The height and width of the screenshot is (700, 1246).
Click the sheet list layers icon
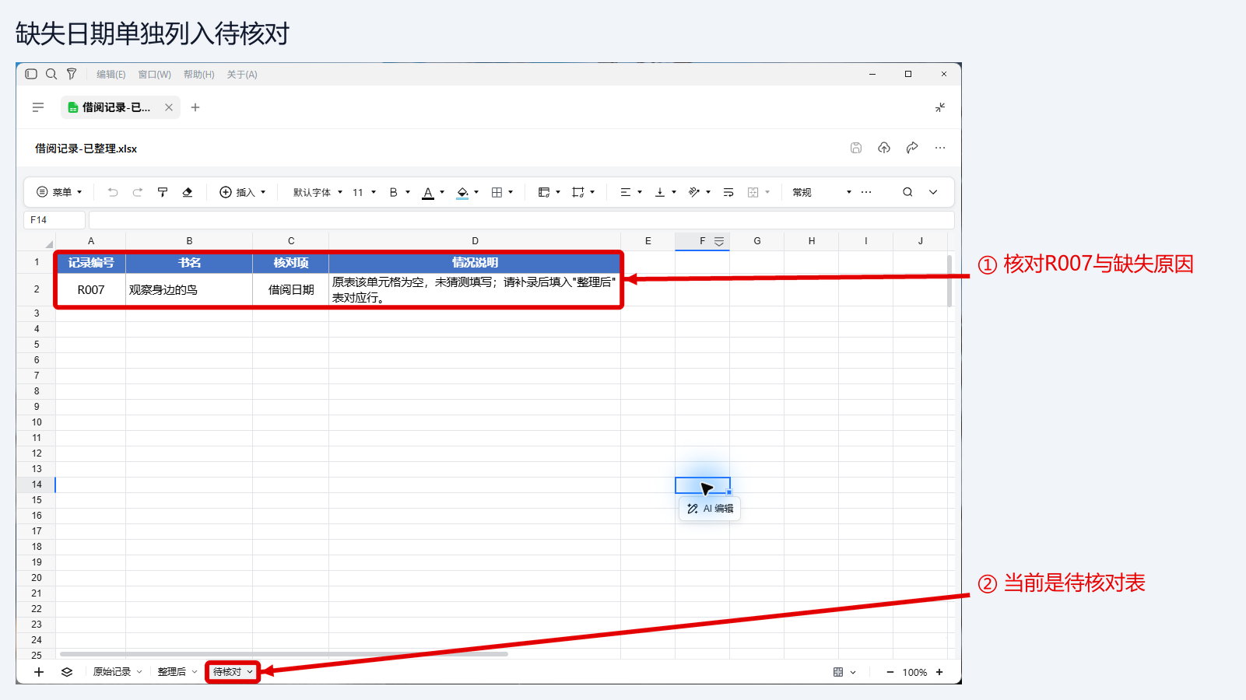pyautogui.click(x=67, y=672)
